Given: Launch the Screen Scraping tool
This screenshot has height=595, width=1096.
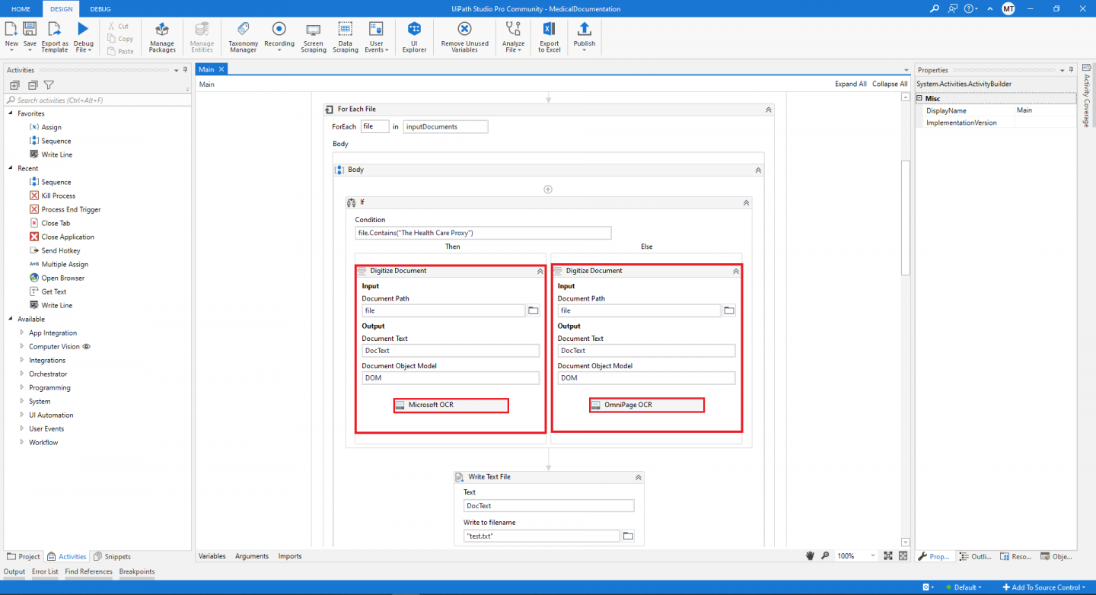Looking at the screenshot, I should pos(313,37).
